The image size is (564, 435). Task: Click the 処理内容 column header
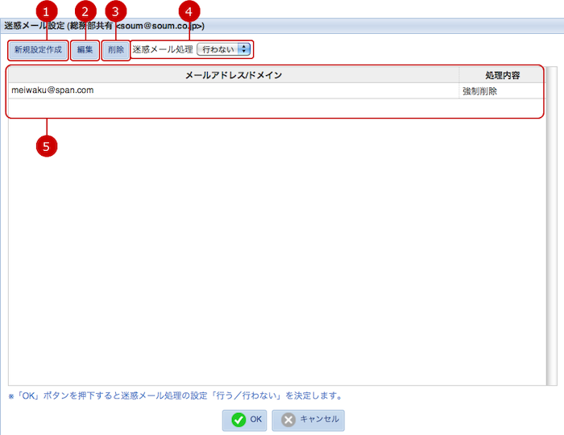coord(502,75)
